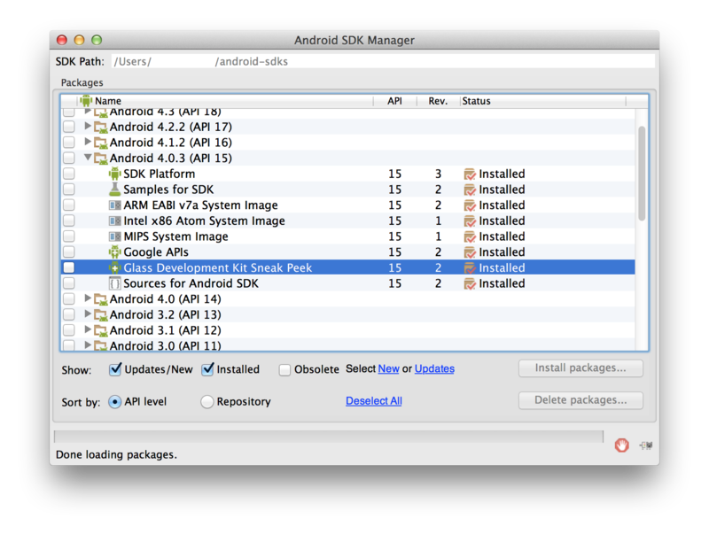This screenshot has width=709, height=534.
Task: Click the packages list vertical scrollbar thumb
Action: click(x=642, y=174)
